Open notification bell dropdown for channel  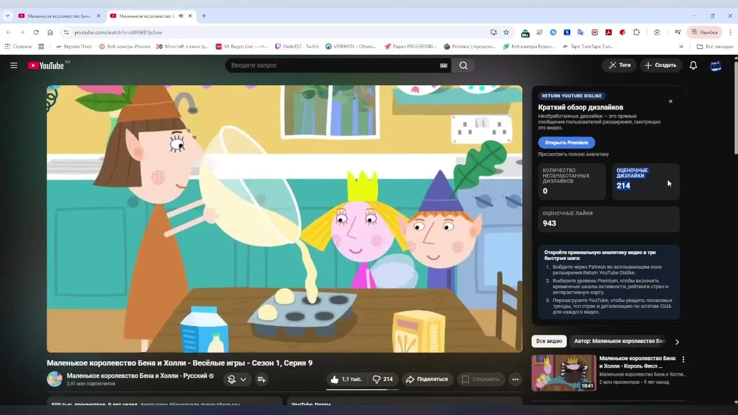click(237, 379)
